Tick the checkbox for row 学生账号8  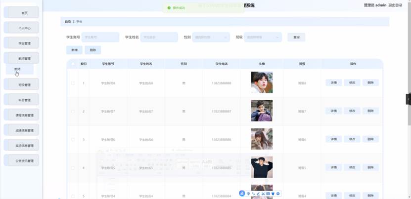tap(73, 83)
